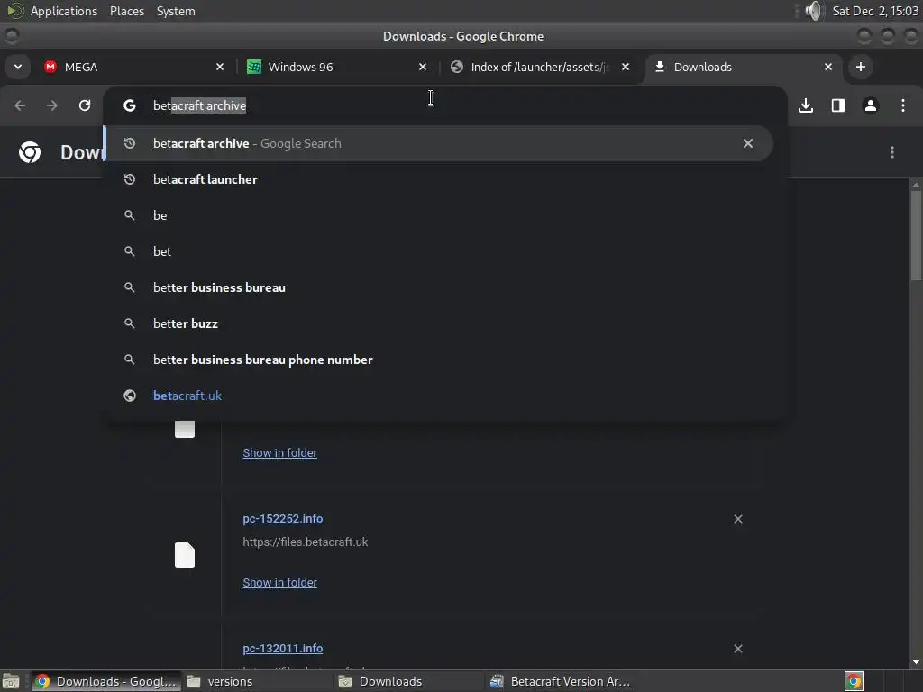The width and height of the screenshot is (923, 692).
Task: Click the date and time clock
Action: pyautogui.click(x=875, y=11)
